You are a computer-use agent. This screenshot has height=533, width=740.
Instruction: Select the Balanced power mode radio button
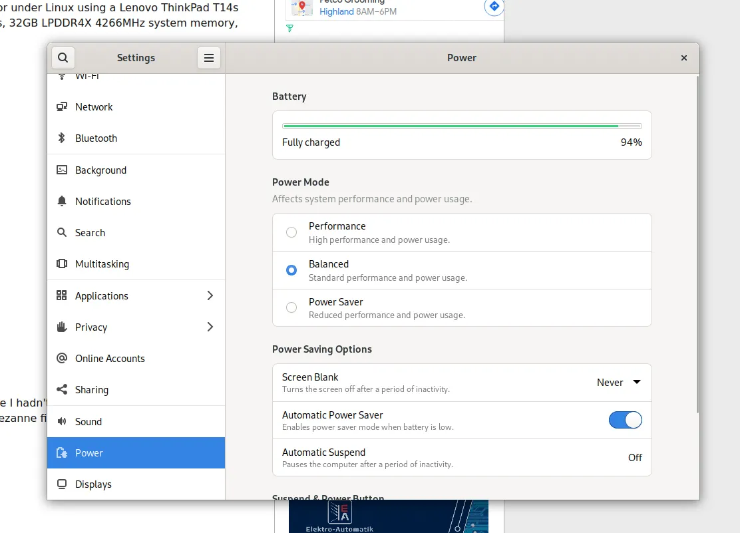click(291, 270)
